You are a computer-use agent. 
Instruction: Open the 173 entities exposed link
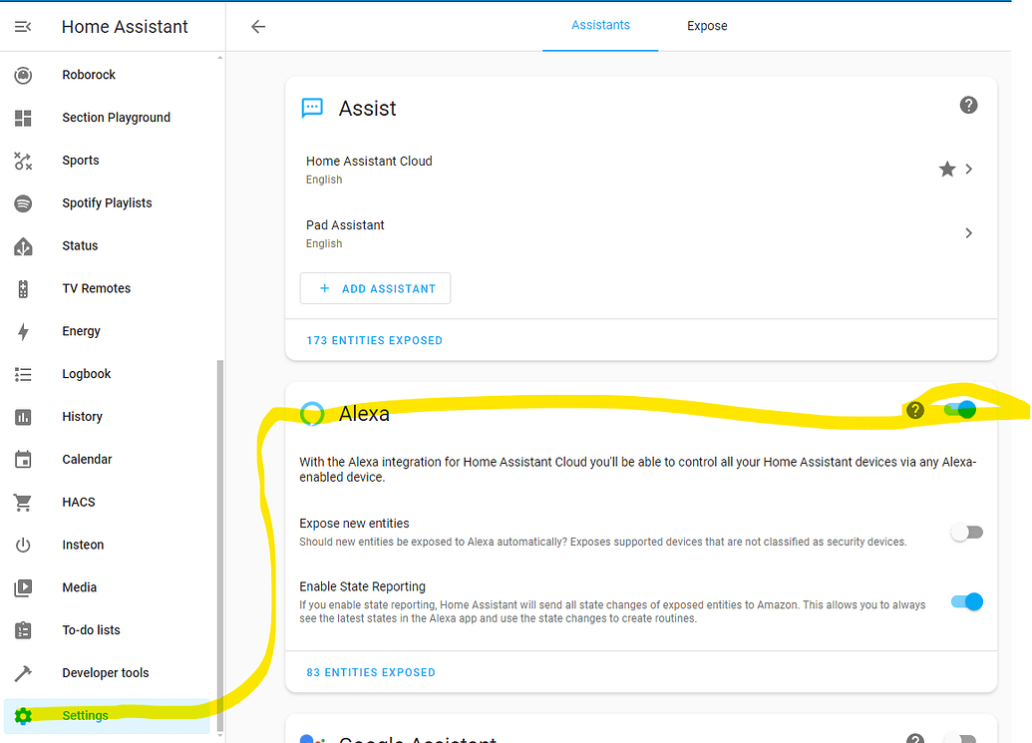click(374, 340)
